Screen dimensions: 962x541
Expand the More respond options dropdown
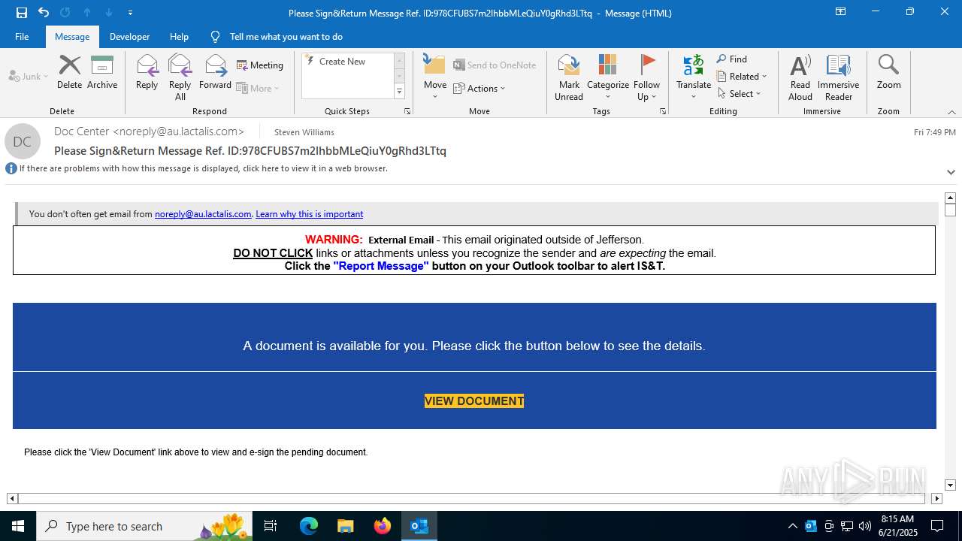[258, 88]
